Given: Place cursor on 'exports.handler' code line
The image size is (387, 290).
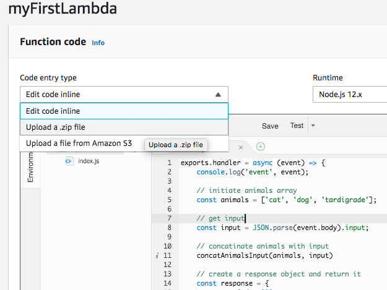Looking at the screenshot, I should 253,163.
